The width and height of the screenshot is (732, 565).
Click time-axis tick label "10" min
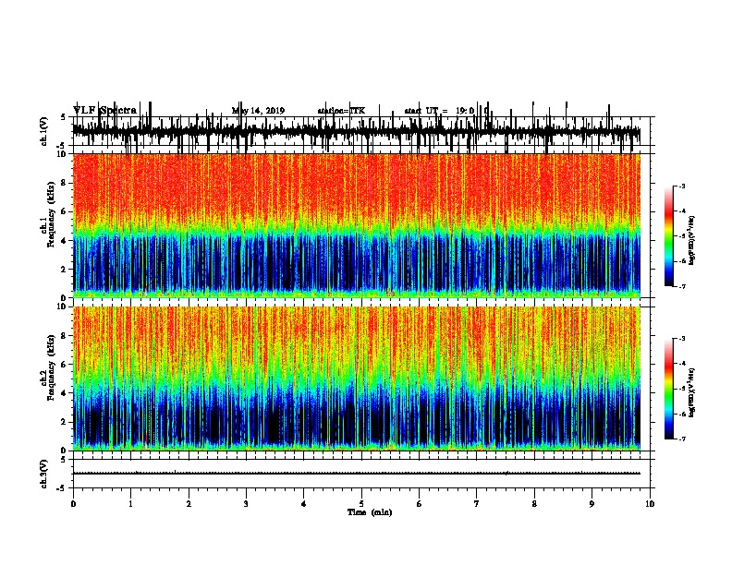650,504
